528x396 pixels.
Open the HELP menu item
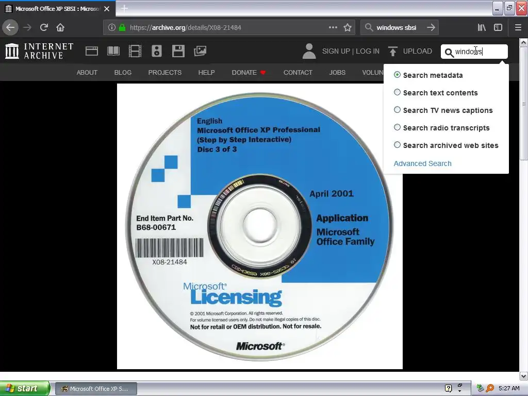click(206, 72)
